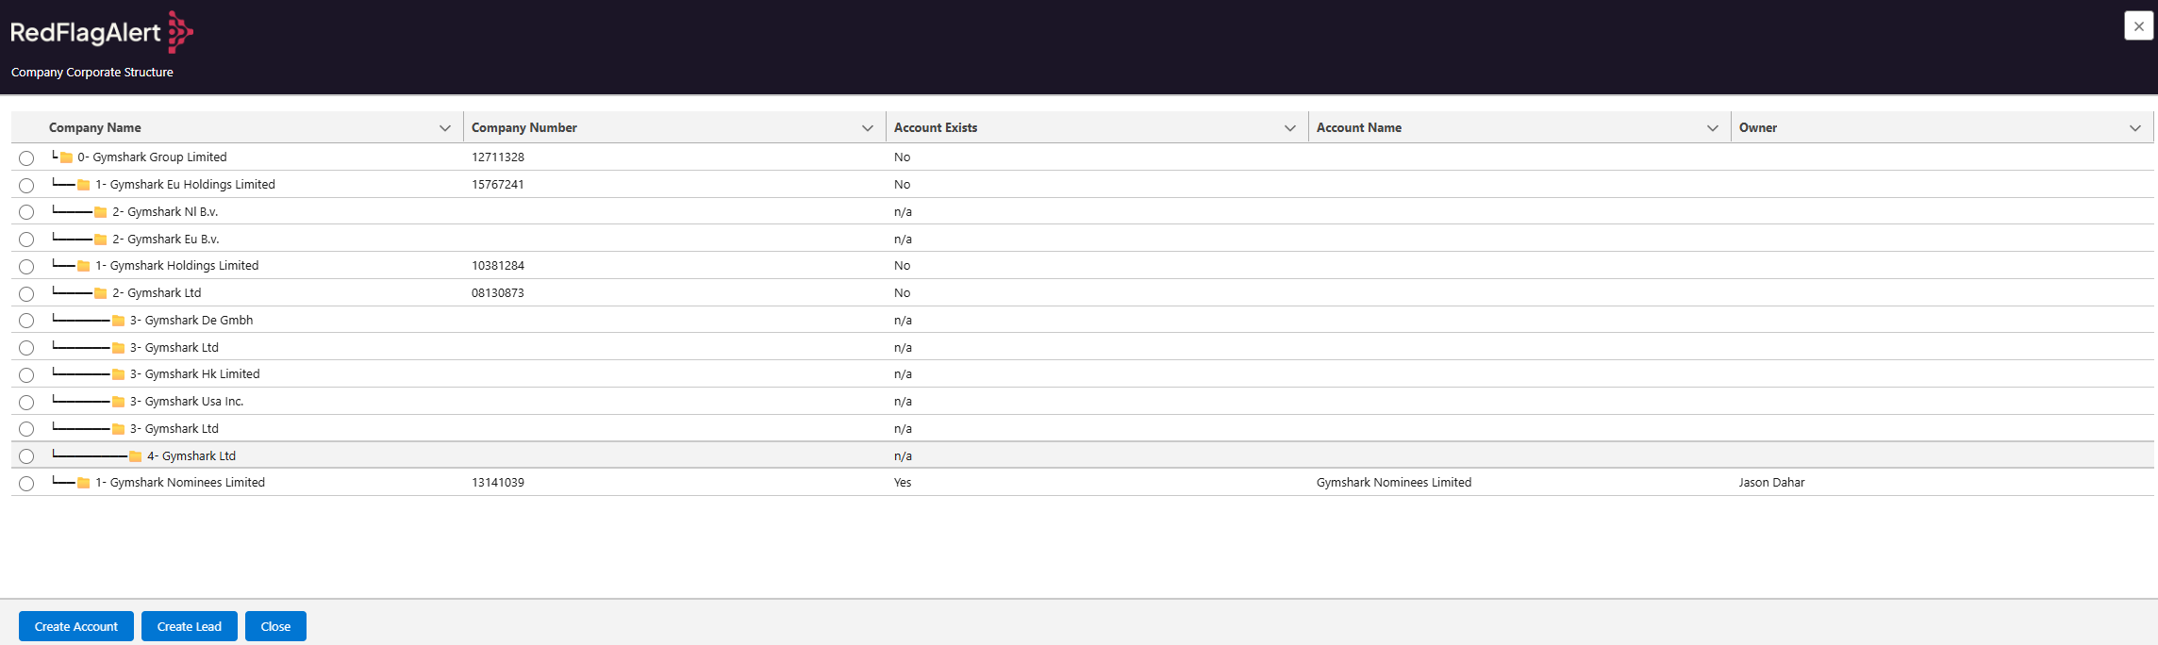Sort by Account Exists column header
Image resolution: width=2158 pixels, height=645 pixels.
pyautogui.click(x=936, y=127)
